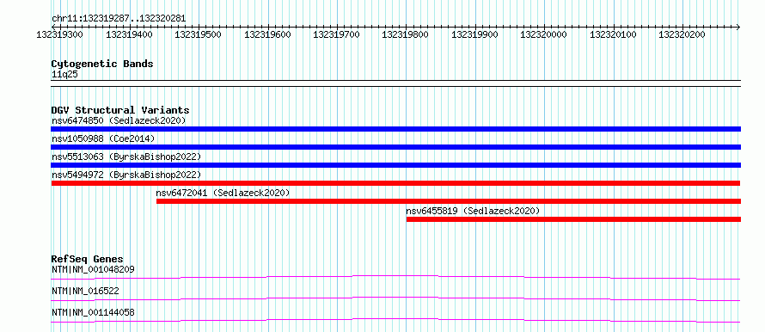Click the red bar under nsv6472041
This screenshot has height=332, width=765.
449,201
